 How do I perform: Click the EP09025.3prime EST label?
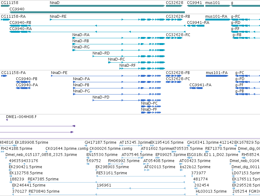coord(170,155)
